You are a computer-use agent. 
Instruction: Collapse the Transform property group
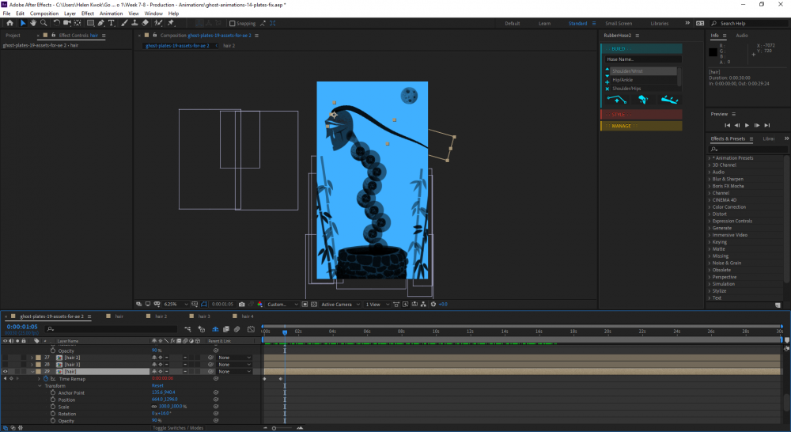tap(40, 385)
